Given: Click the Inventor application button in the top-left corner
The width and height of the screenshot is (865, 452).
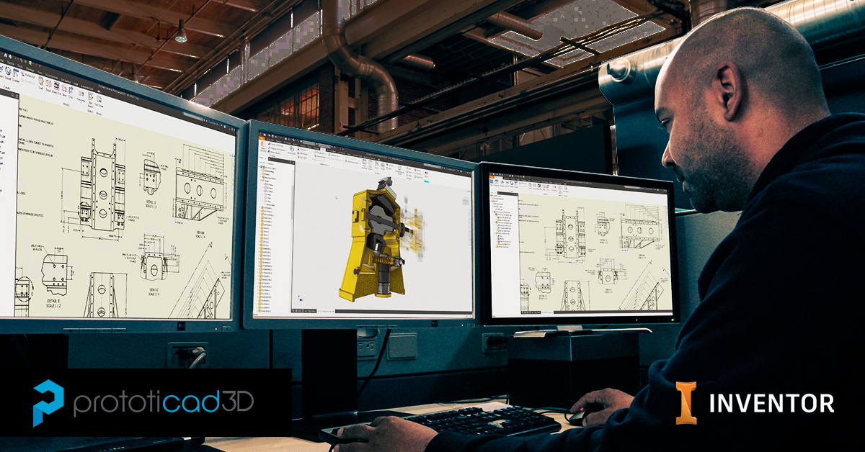Looking at the screenshot, I should (x=262, y=138).
